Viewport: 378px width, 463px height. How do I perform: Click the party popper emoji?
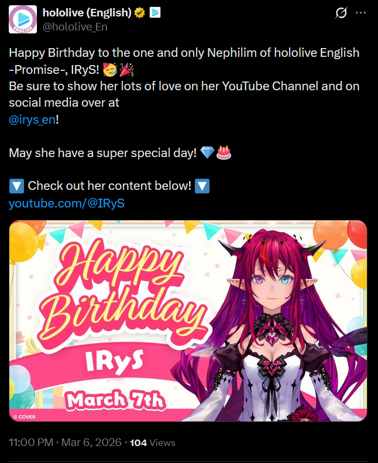tap(127, 70)
